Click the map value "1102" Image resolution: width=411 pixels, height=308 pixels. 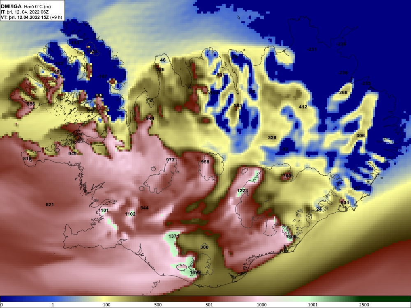pos(130,214)
